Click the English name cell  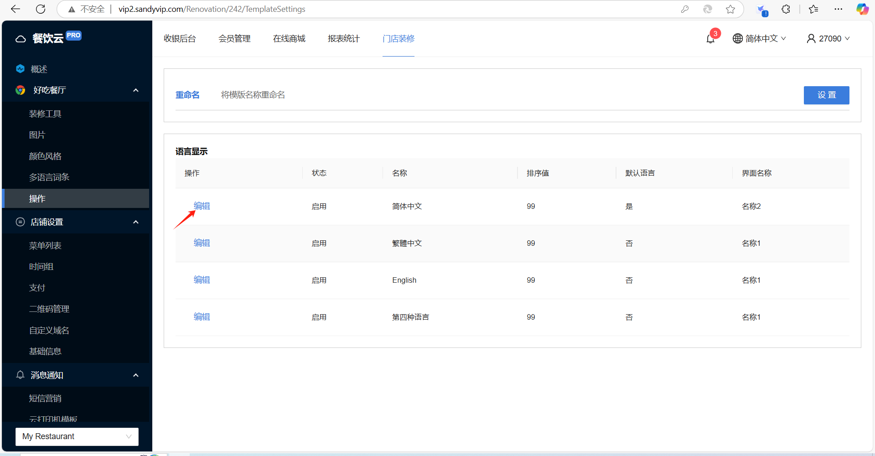click(404, 280)
